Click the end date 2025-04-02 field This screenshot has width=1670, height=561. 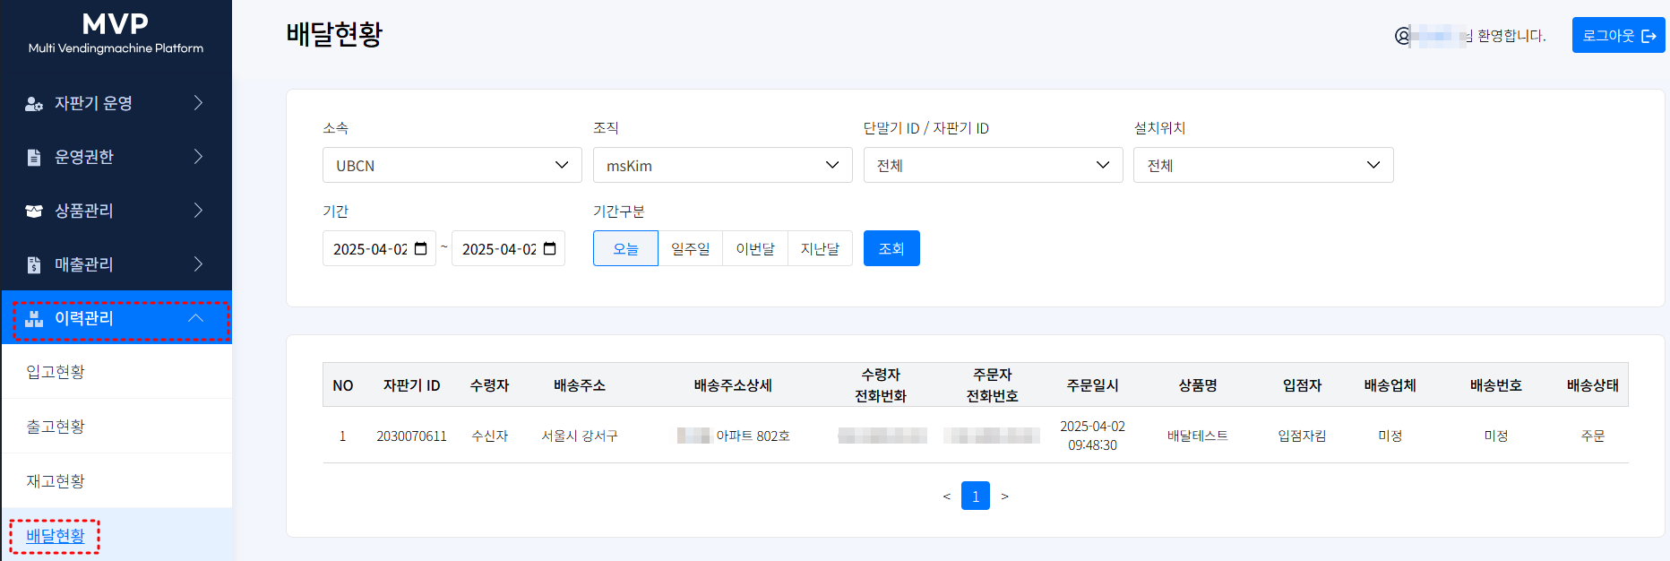(x=508, y=248)
